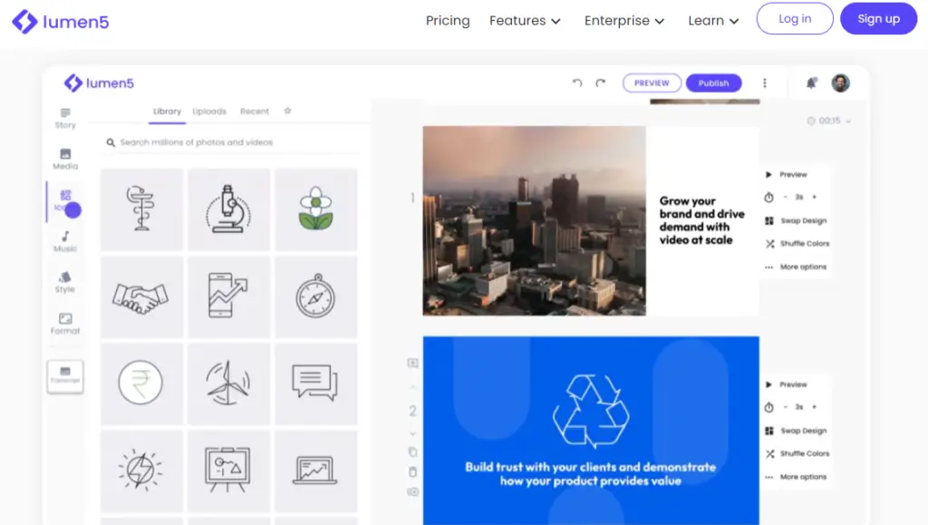Open More options for scene 1
This screenshot has height=525, width=928.
coord(796,267)
